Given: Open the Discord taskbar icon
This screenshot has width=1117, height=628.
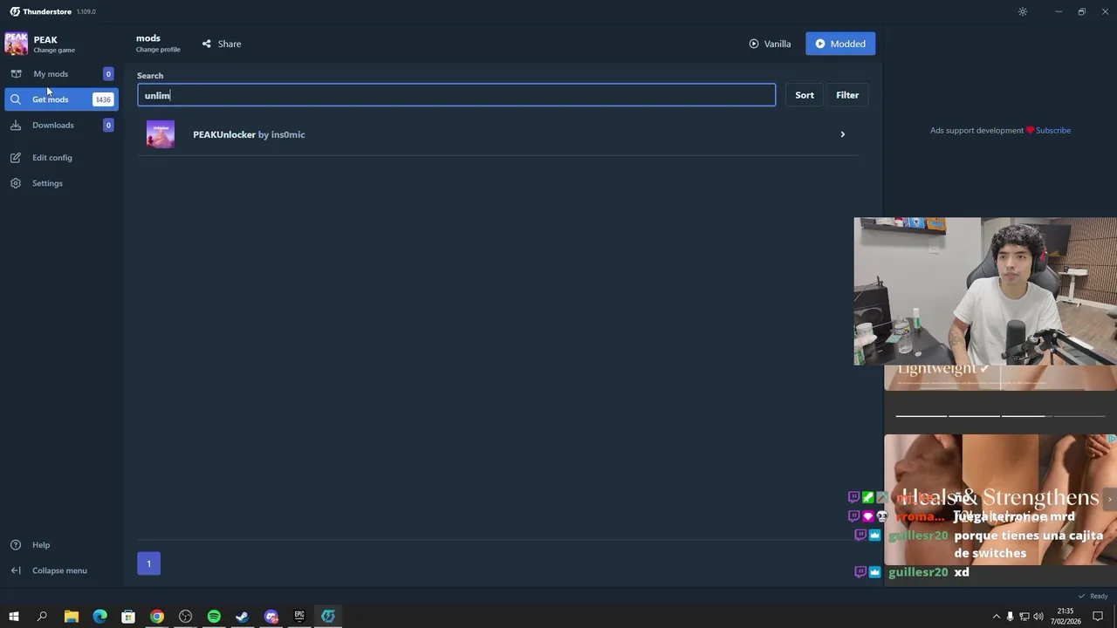Looking at the screenshot, I should pos(271,617).
